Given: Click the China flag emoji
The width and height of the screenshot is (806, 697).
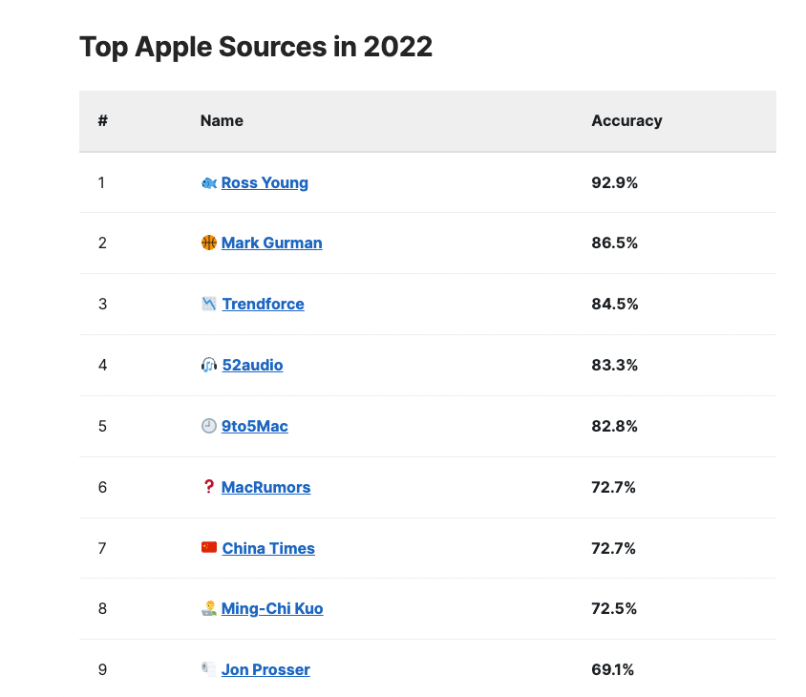Looking at the screenshot, I should point(209,548).
